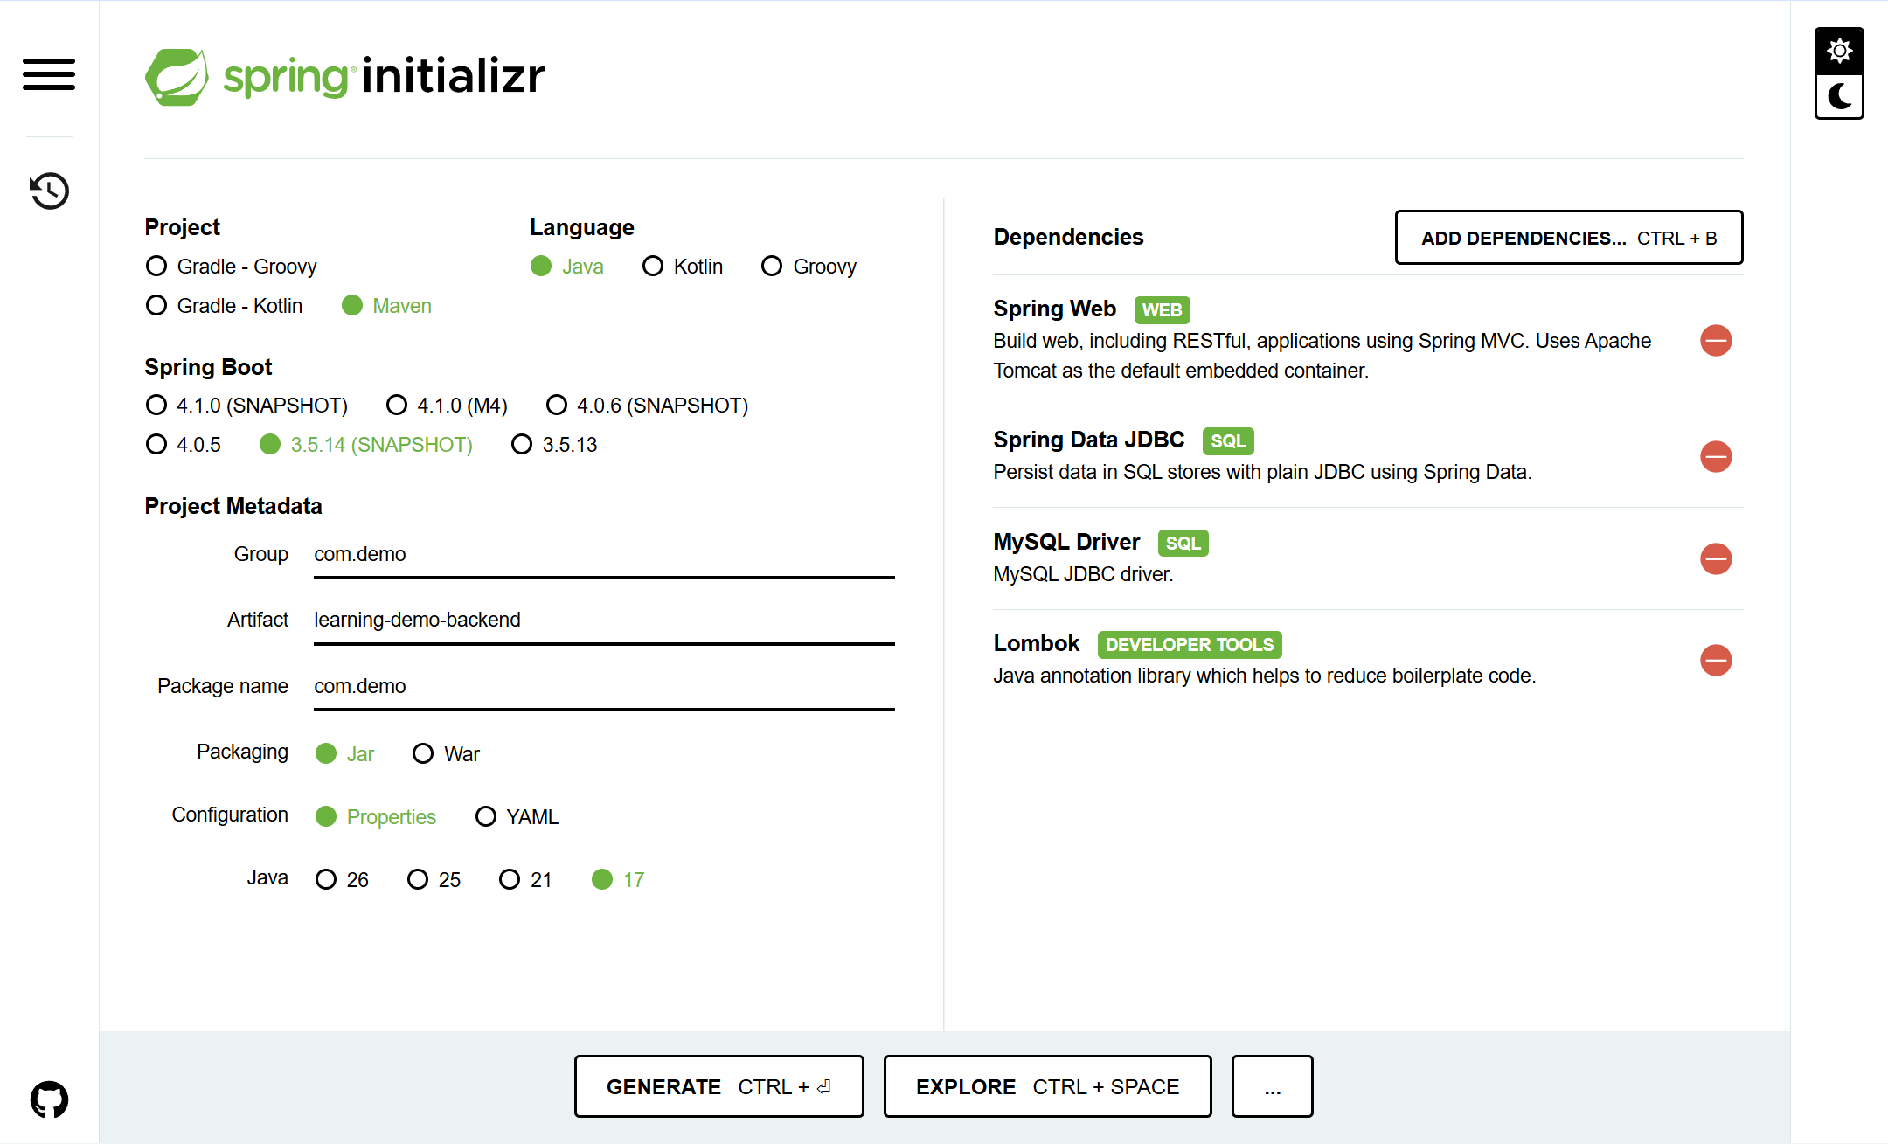The width and height of the screenshot is (1888, 1144).
Task: Open the GitHub link at bottom left
Action: [x=50, y=1099]
